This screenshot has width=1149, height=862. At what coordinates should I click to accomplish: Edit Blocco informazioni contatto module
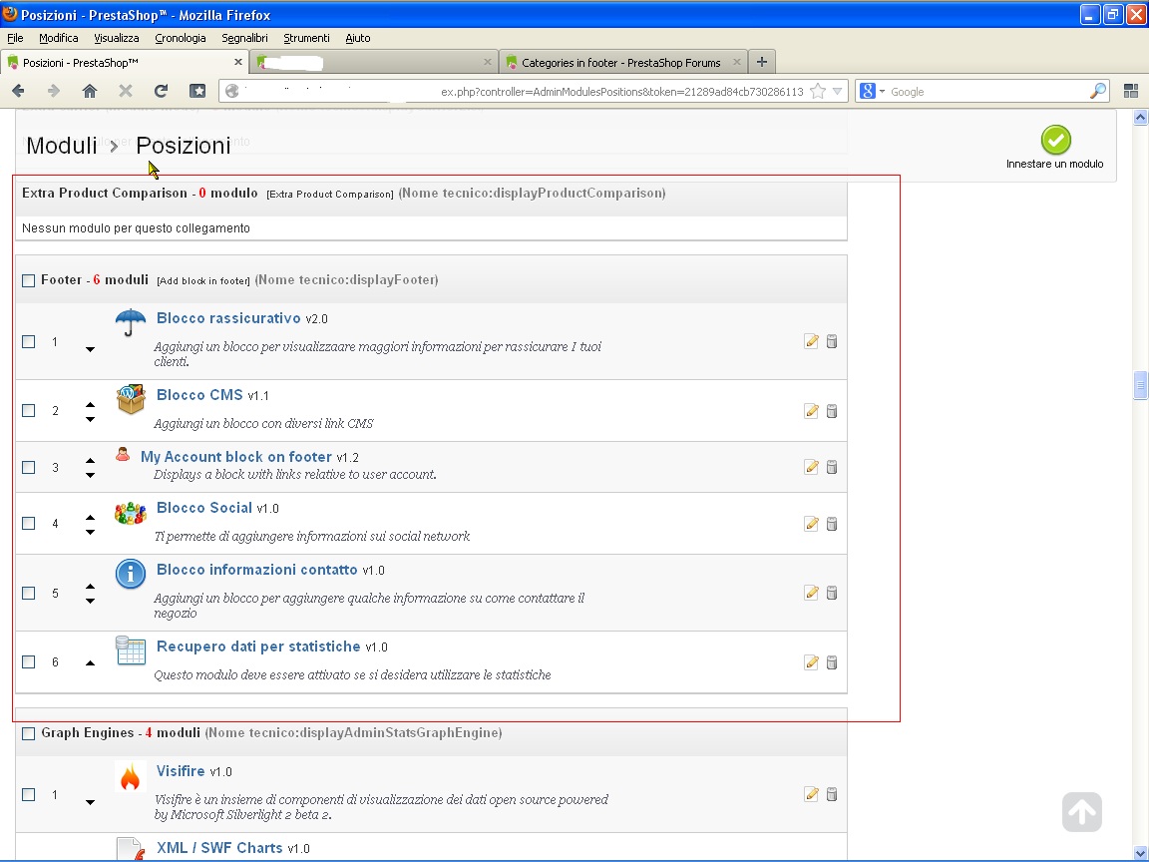point(811,593)
